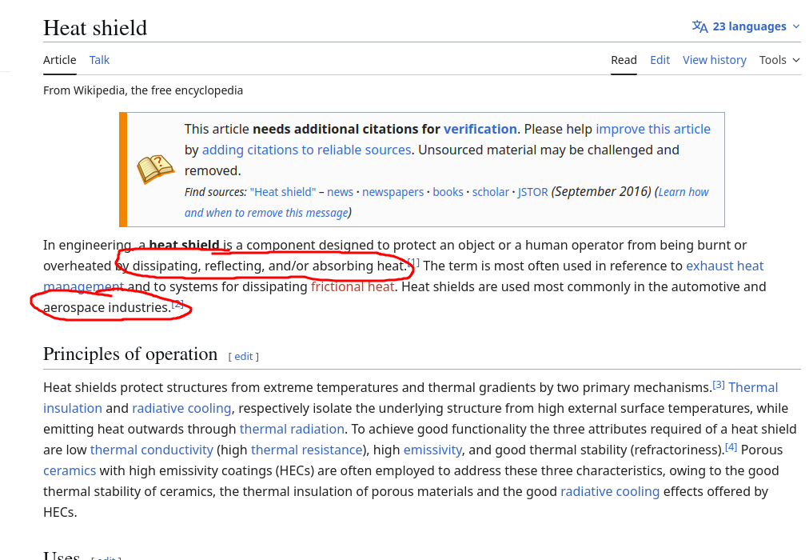Click the scholar find sources link
Screen dimensions: 809x560
coord(490,192)
